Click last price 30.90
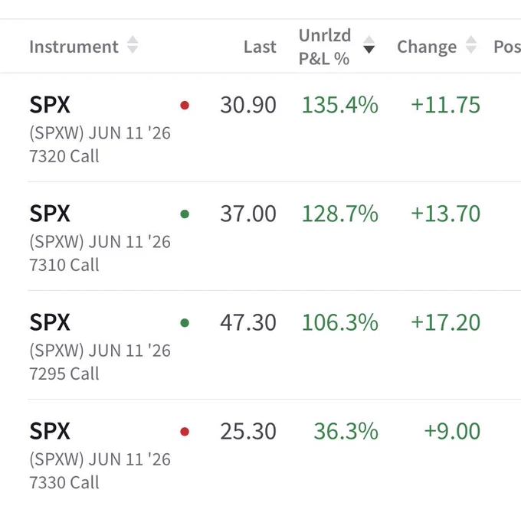 click(248, 105)
